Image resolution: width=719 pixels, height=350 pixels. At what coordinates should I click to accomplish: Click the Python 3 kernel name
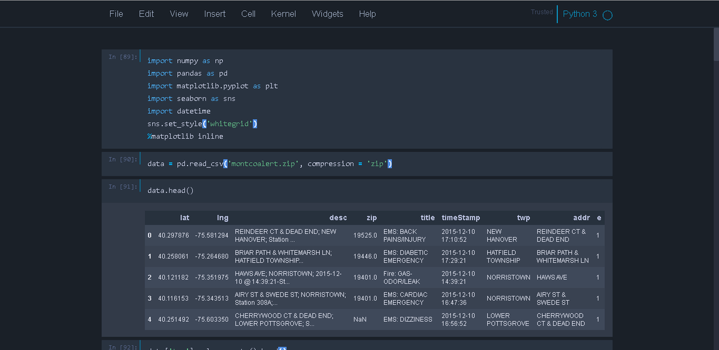coord(580,14)
